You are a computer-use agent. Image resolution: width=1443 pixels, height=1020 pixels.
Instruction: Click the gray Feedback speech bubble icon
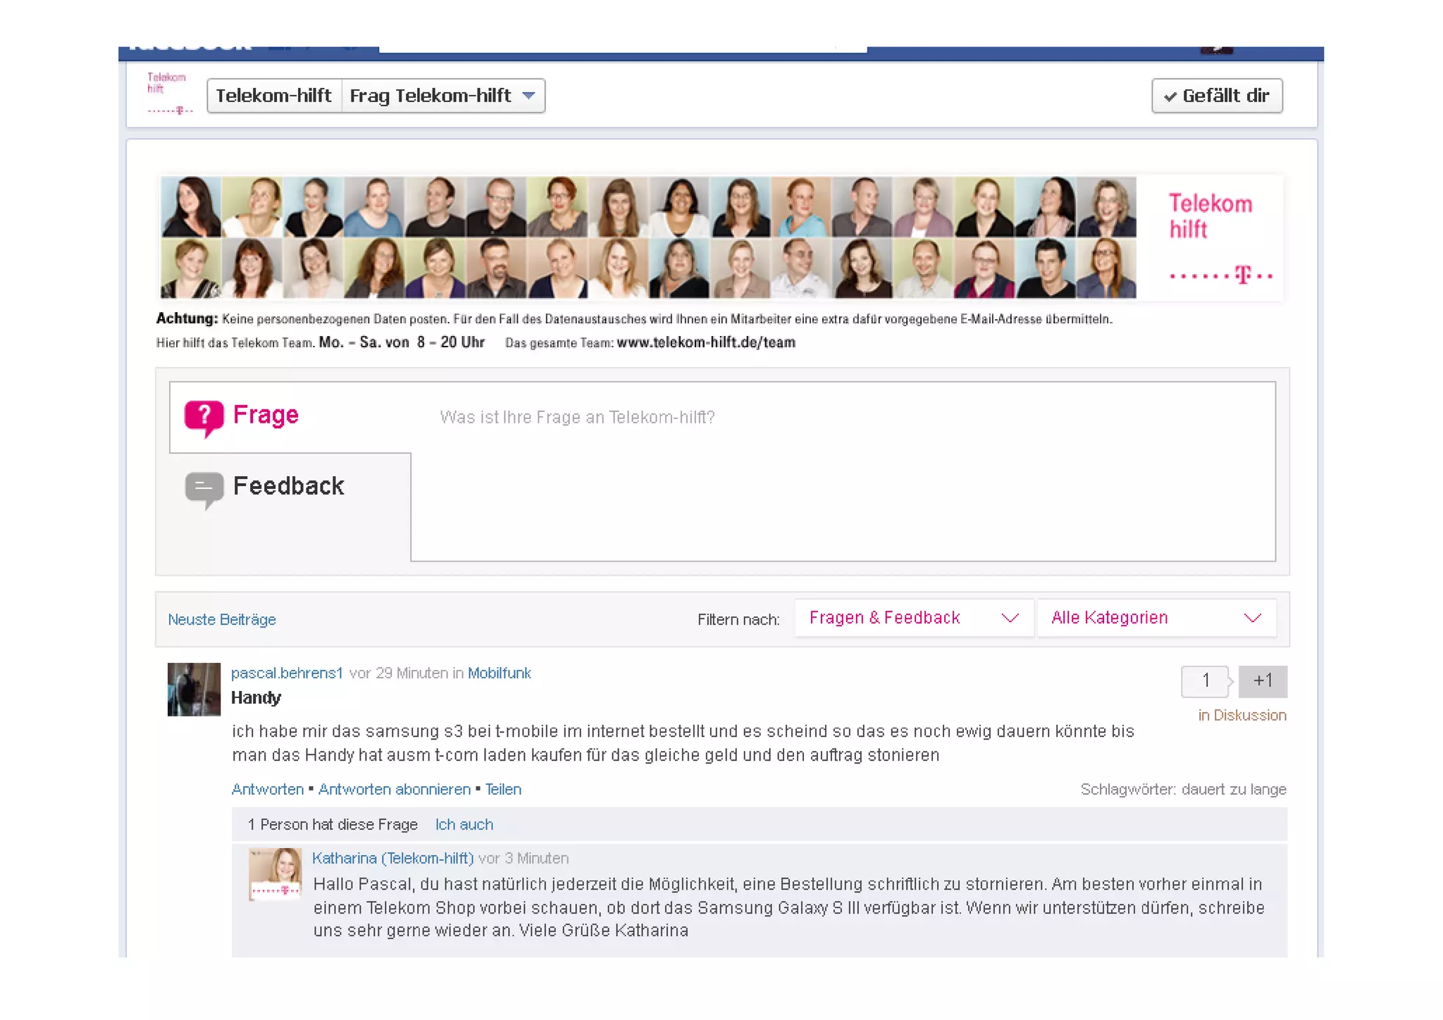pos(204,487)
